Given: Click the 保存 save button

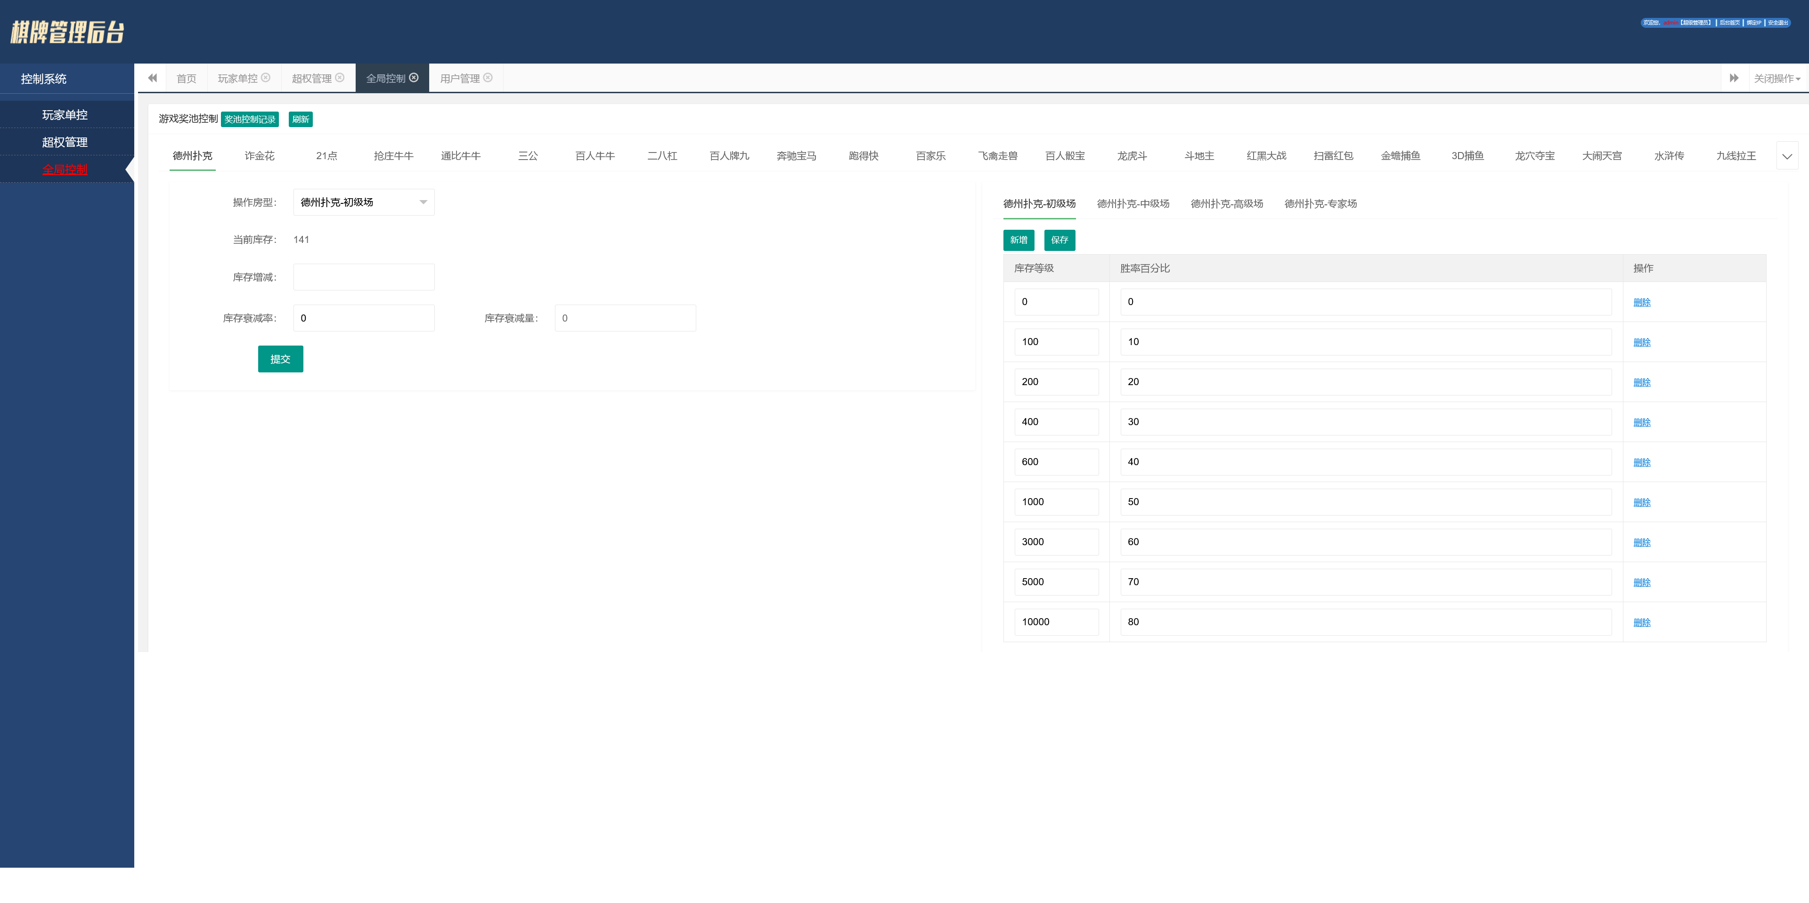Looking at the screenshot, I should [1059, 240].
